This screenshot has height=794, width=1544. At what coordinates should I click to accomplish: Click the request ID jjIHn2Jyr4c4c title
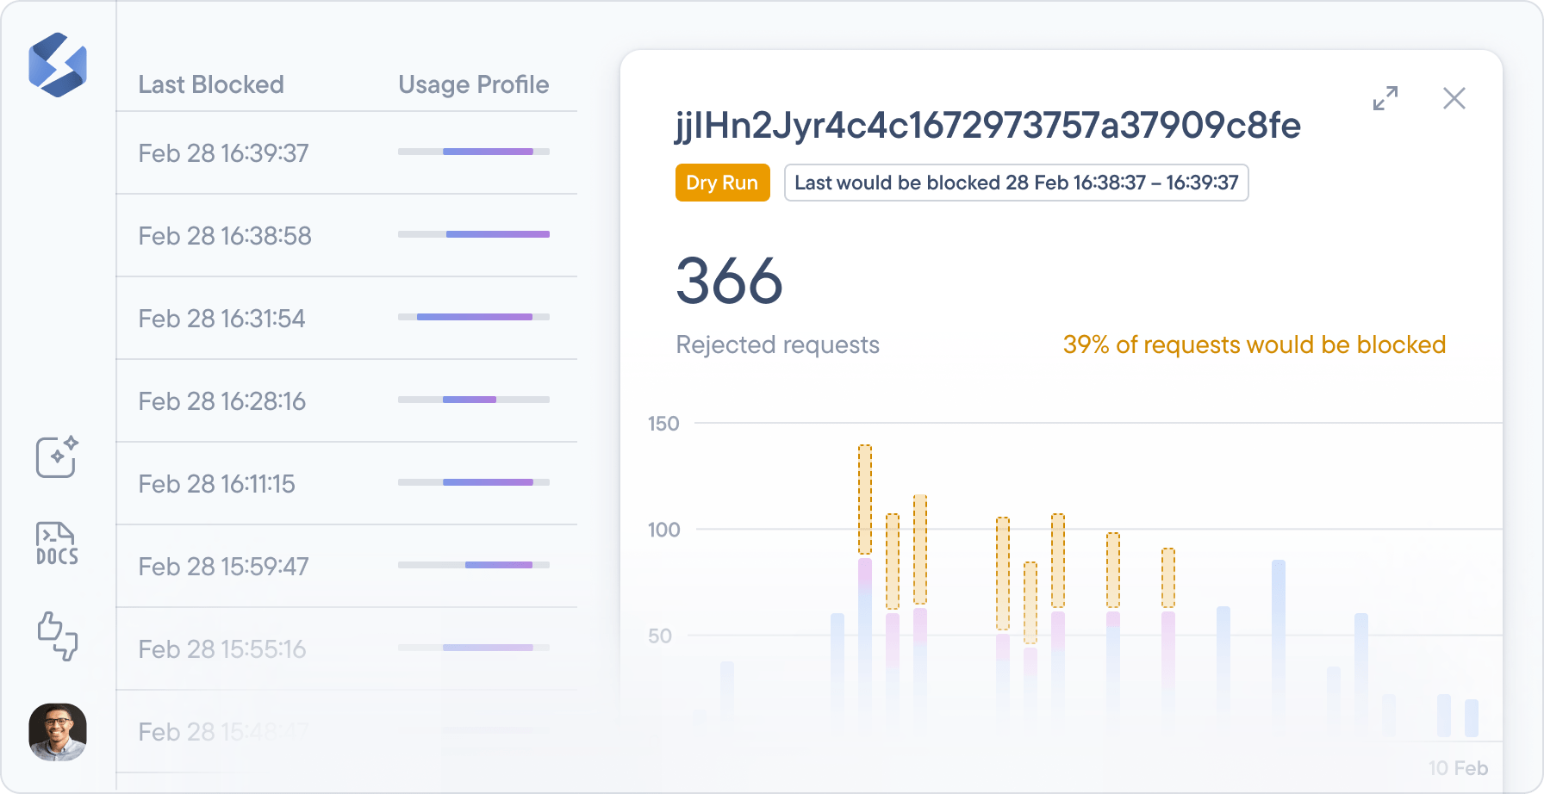(x=989, y=125)
